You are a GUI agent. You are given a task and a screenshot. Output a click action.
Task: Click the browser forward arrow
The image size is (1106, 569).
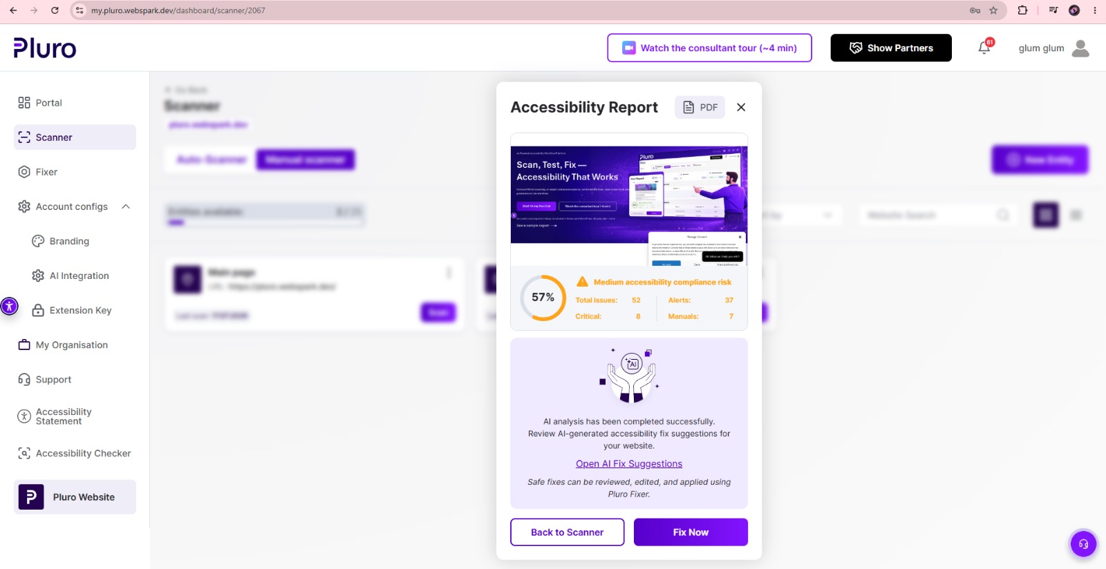pyautogui.click(x=34, y=10)
